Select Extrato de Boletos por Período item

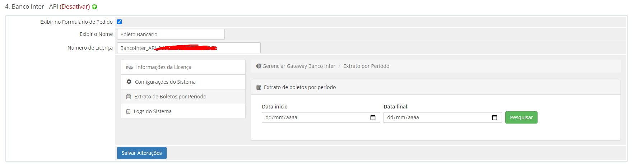pyautogui.click(x=183, y=97)
